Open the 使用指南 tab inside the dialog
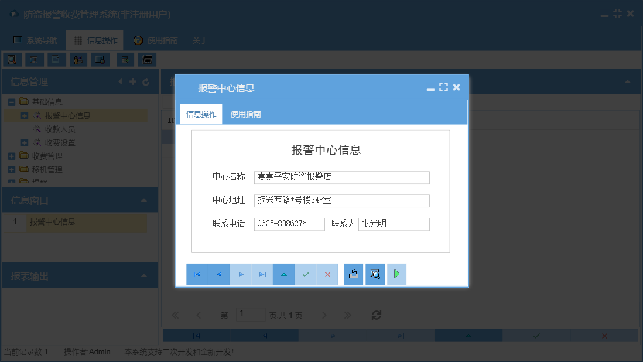643x362 pixels. tap(244, 114)
